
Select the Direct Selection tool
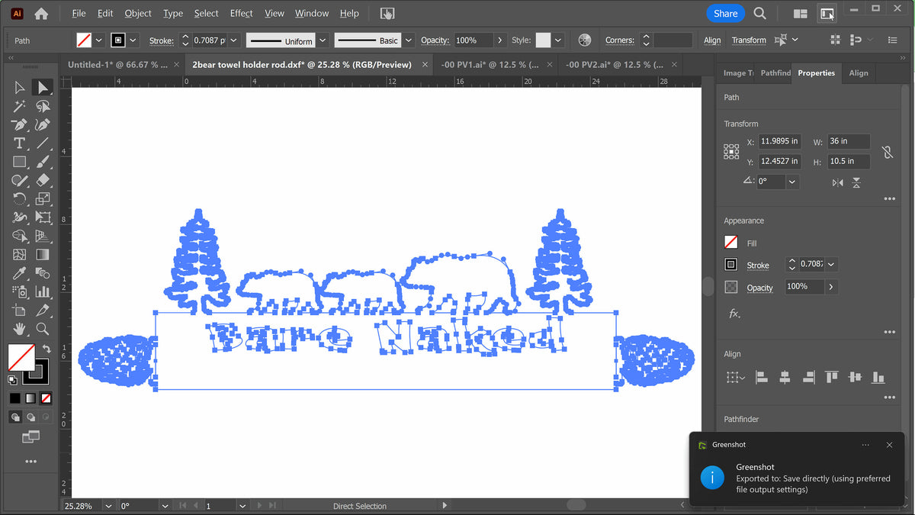pyautogui.click(x=43, y=88)
